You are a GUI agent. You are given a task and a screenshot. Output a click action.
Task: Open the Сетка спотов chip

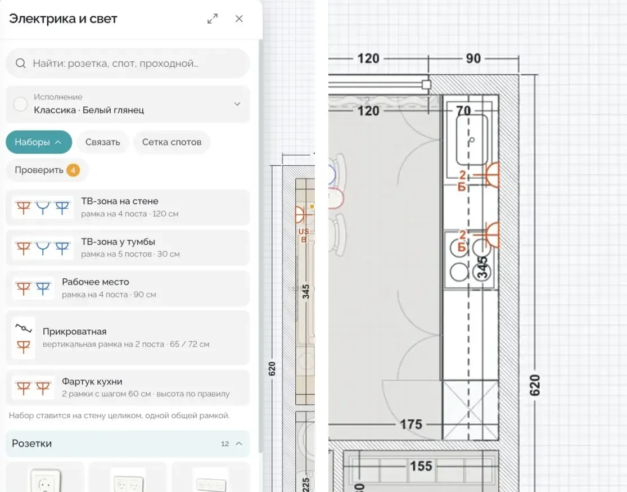172,142
